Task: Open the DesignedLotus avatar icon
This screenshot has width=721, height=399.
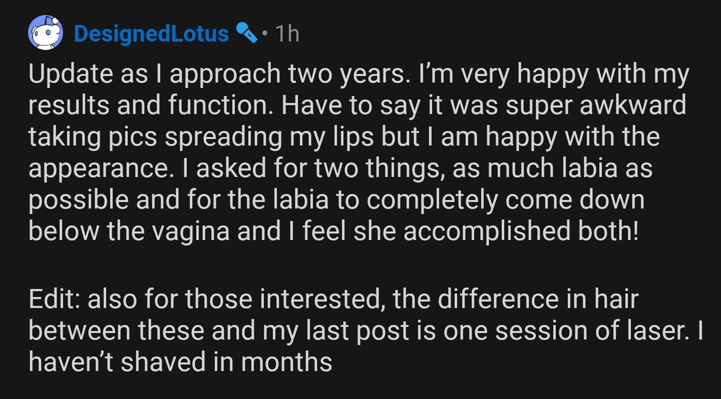Action: coord(46,33)
